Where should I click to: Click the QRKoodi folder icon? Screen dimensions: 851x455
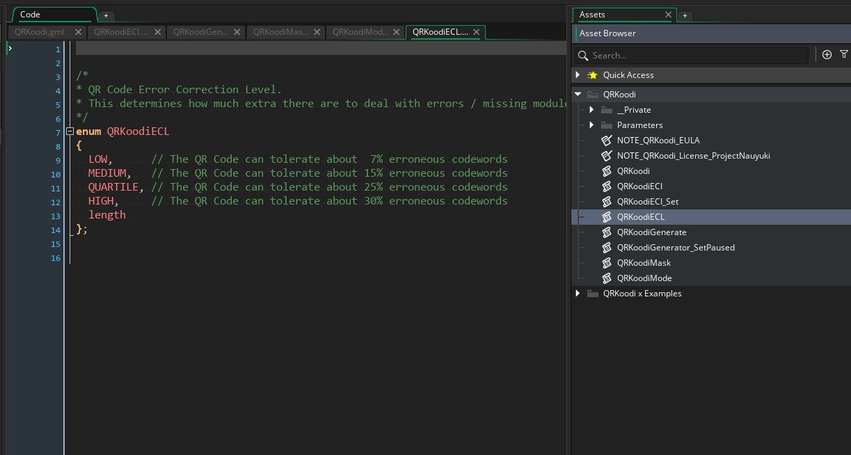click(593, 95)
